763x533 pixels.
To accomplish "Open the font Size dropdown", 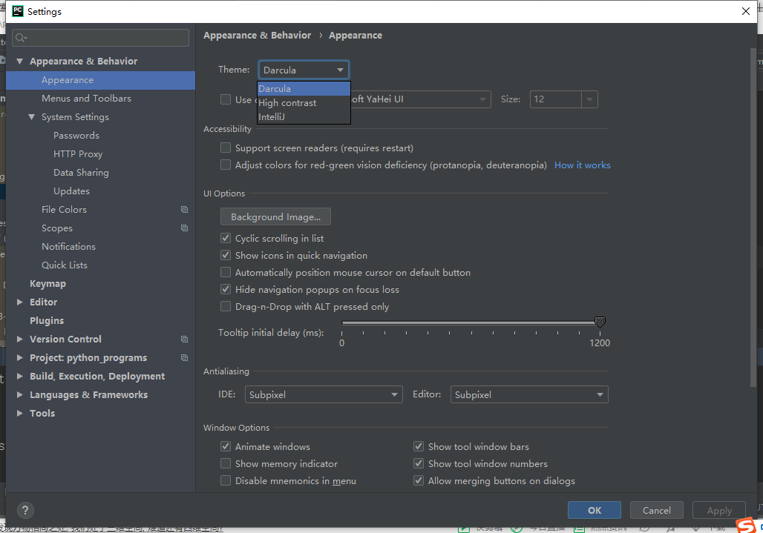I will (x=589, y=99).
